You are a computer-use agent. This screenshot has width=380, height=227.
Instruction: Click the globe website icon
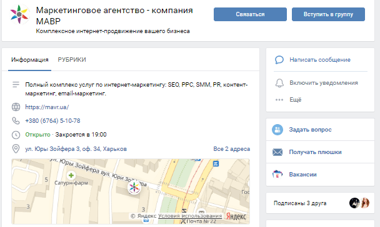[16, 107]
